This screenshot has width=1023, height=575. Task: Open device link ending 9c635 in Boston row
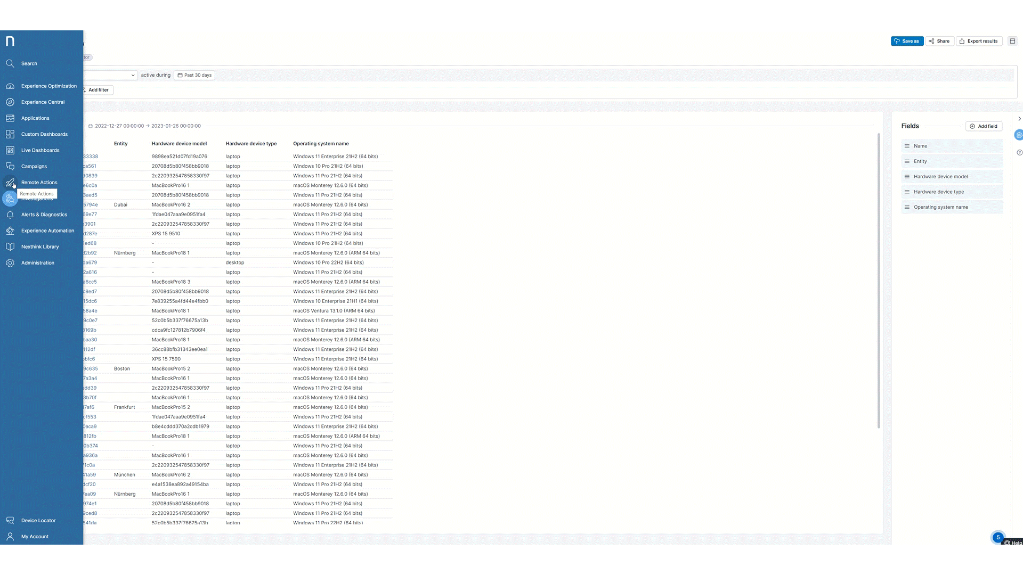[x=91, y=368]
